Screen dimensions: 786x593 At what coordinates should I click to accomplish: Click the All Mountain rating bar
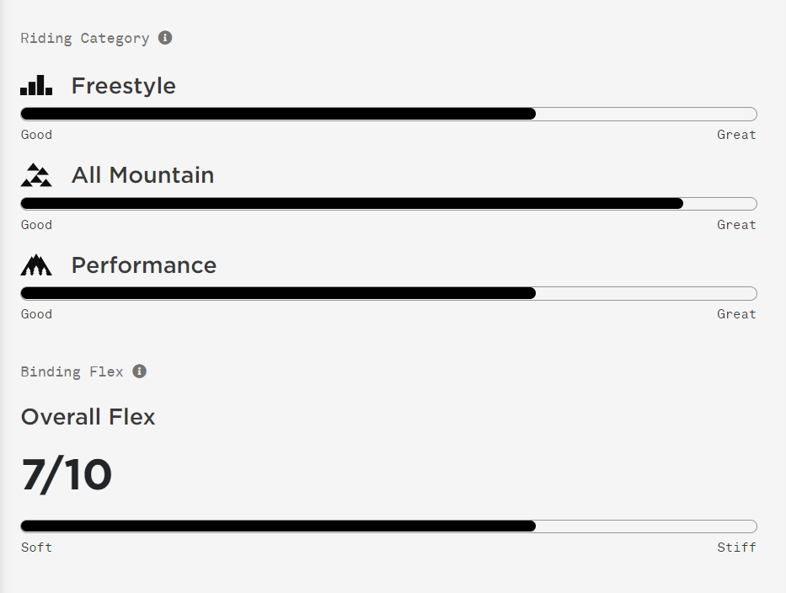click(x=388, y=204)
